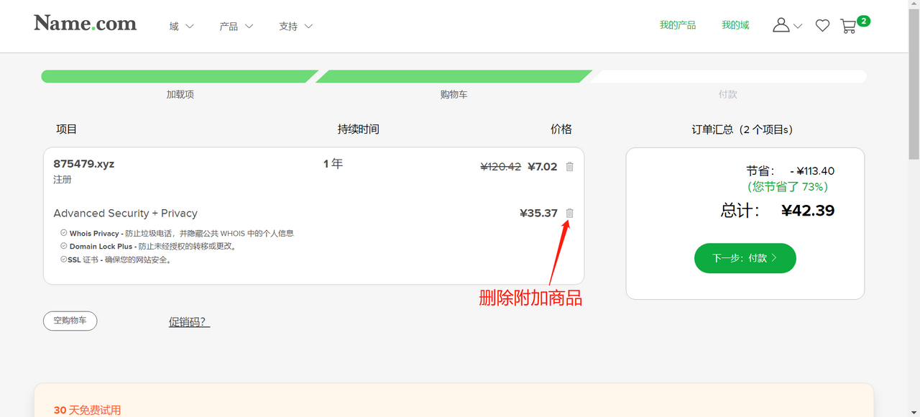Screen dimensions: 920x417
Task: Proceed with 下一步：付款 button
Action: pyautogui.click(x=745, y=258)
